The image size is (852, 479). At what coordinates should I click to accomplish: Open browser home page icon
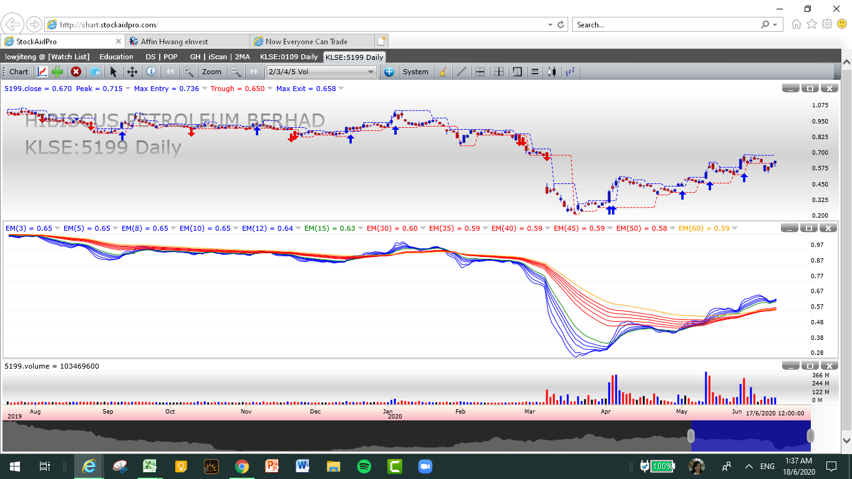click(x=796, y=24)
